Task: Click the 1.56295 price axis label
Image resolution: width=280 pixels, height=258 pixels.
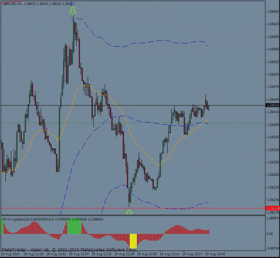Action: (x=273, y=162)
